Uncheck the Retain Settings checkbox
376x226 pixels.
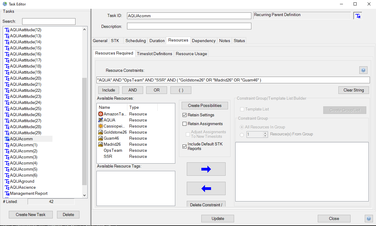(185, 115)
